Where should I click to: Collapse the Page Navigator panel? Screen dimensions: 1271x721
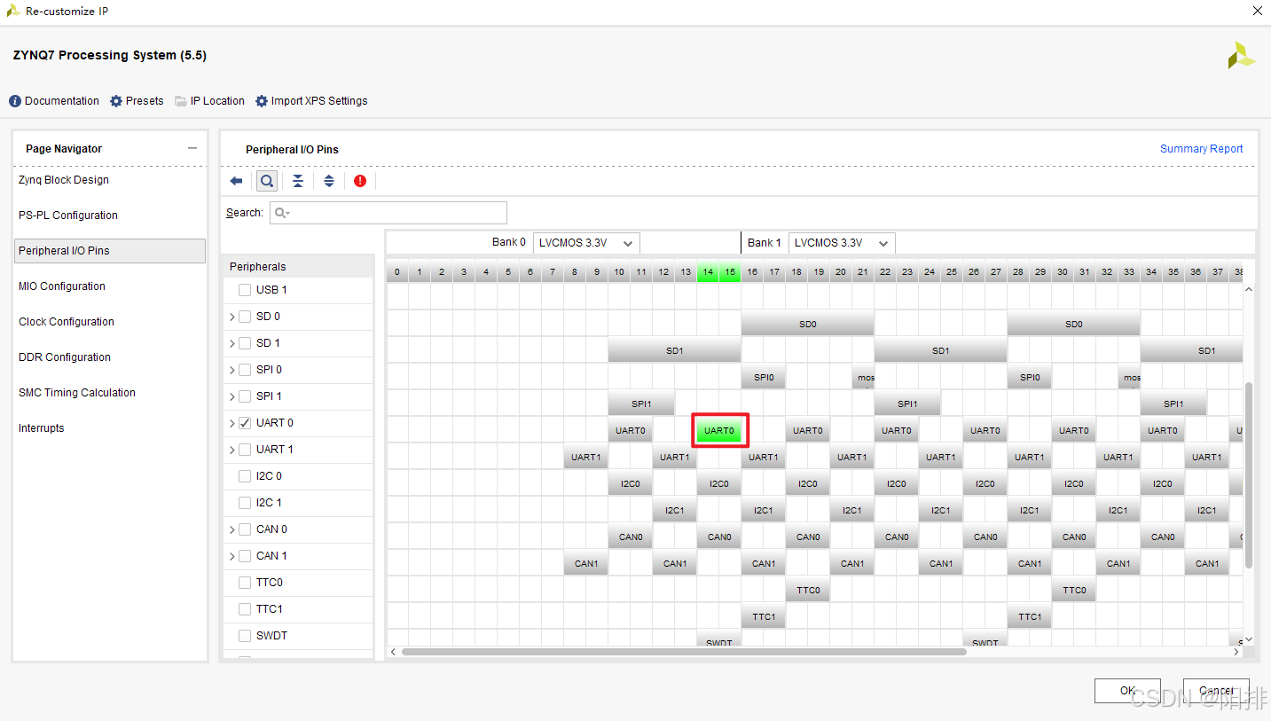[192, 148]
